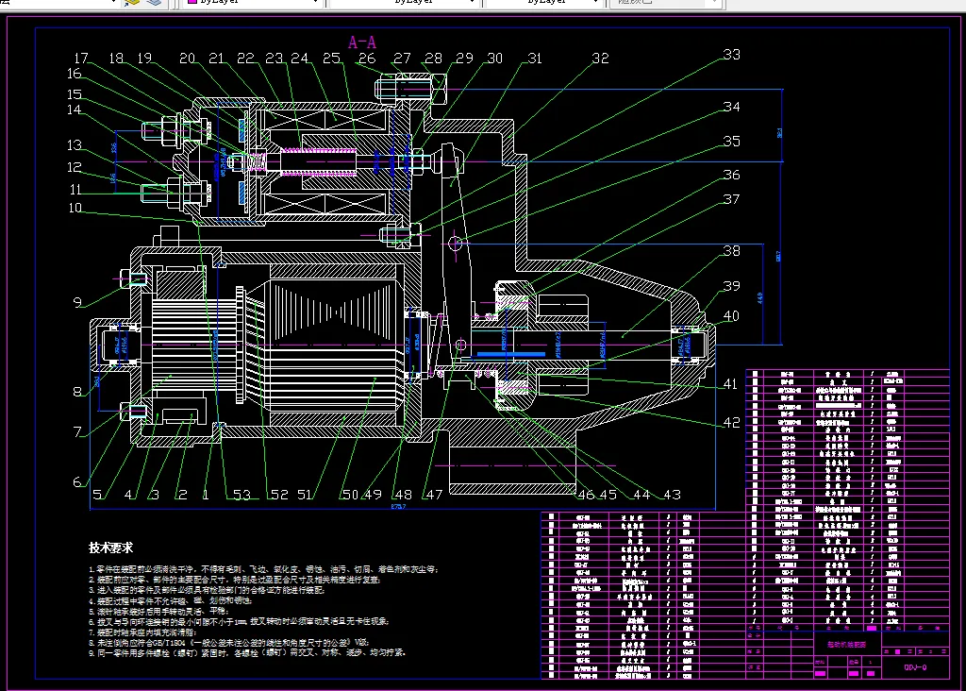The height and width of the screenshot is (691, 966).
Task: Click part balloon number 33
Action: point(731,55)
